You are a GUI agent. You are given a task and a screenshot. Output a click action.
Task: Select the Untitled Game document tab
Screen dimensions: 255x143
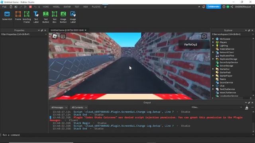tap(67, 30)
